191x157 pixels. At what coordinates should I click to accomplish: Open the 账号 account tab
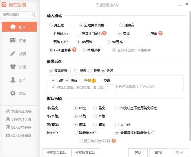point(19,80)
